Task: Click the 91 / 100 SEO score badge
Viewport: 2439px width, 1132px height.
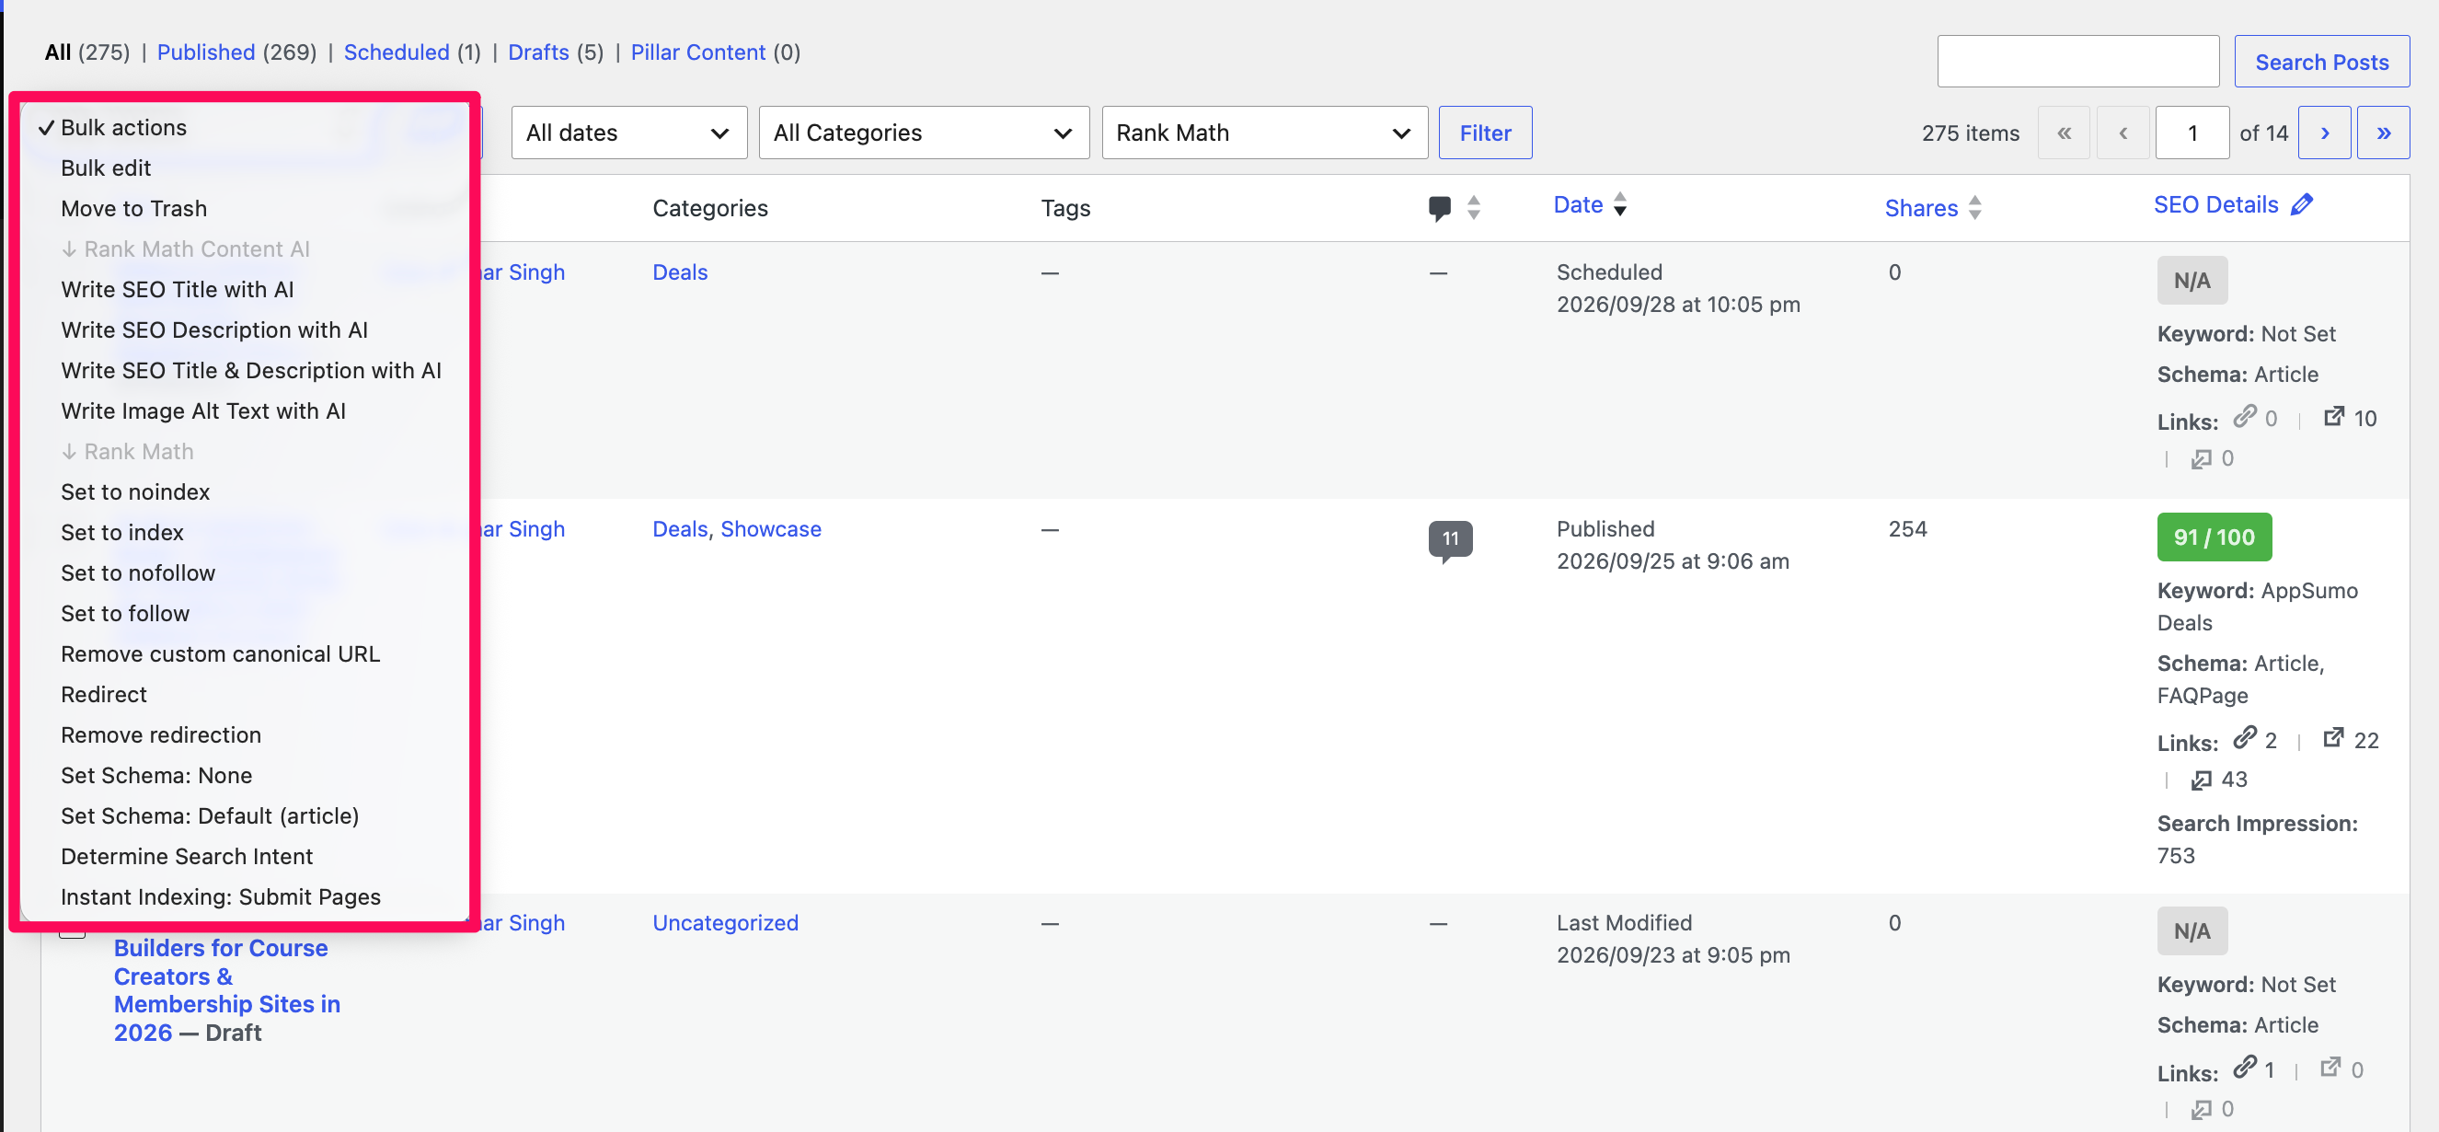Action: [x=2214, y=538]
